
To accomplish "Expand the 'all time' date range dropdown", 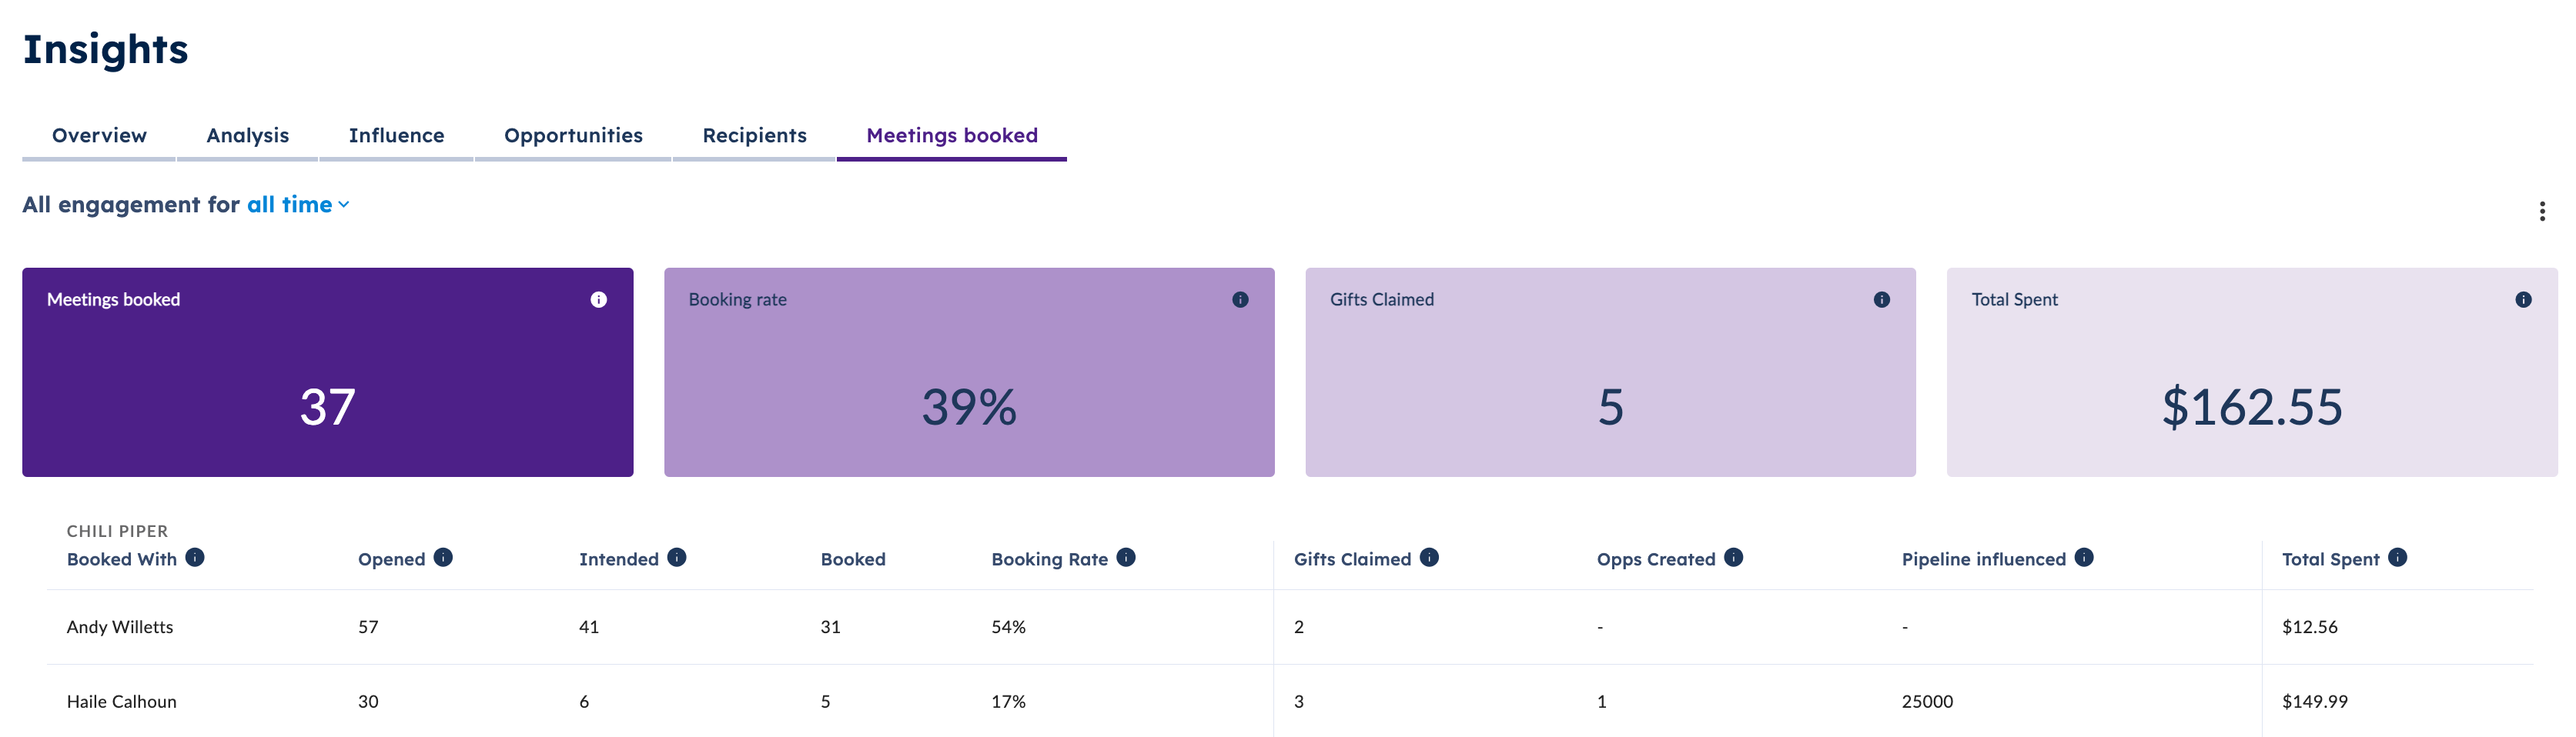I will [x=298, y=205].
